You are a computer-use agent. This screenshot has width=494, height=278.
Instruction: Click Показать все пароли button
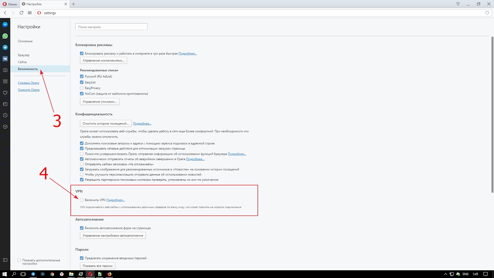pyautogui.click(x=98, y=266)
